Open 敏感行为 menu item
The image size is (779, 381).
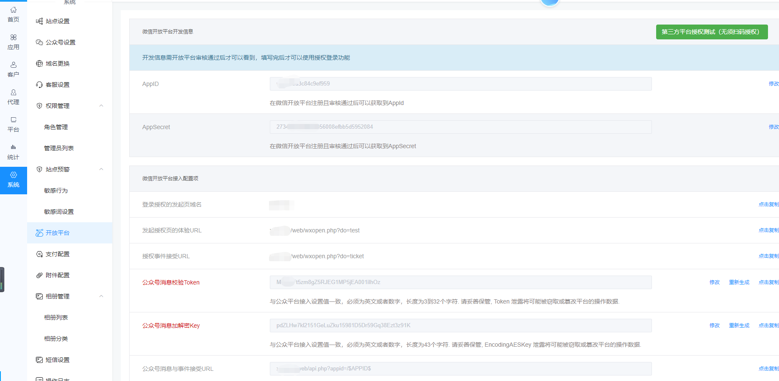pyautogui.click(x=56, y=190)
